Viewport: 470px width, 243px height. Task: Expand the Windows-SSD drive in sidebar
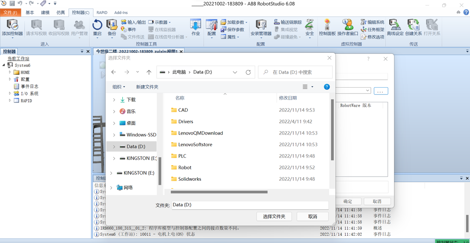click(x=114, y=135)
